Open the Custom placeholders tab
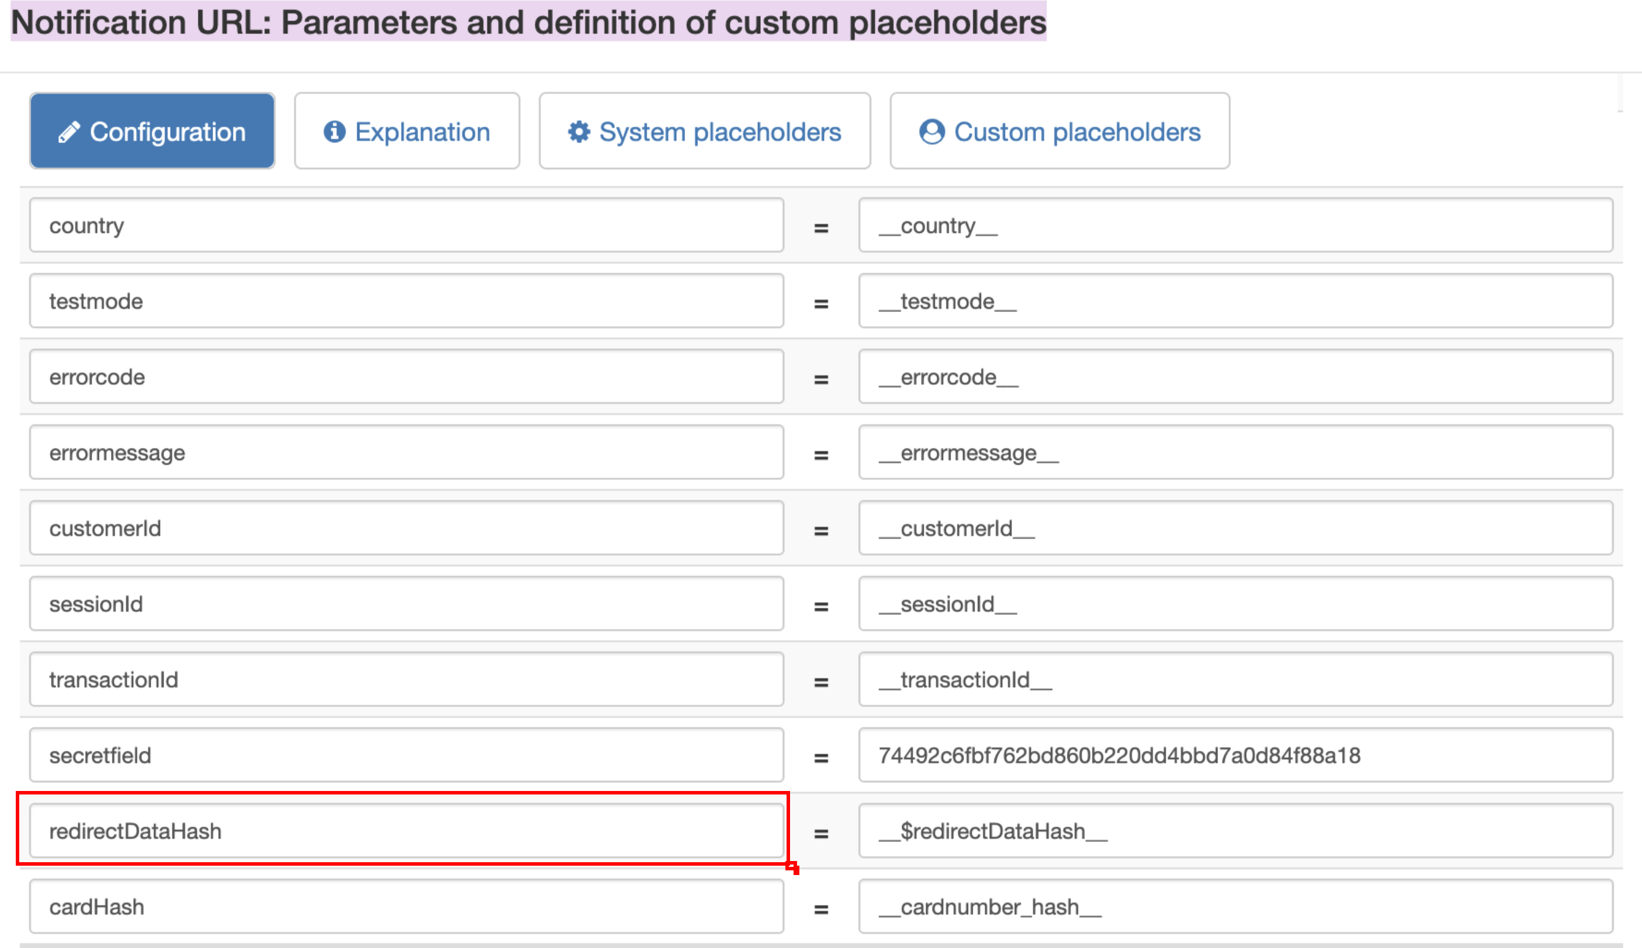Screen dimensions: 1642x948 pyautogui.click(x=1060, y=131)
